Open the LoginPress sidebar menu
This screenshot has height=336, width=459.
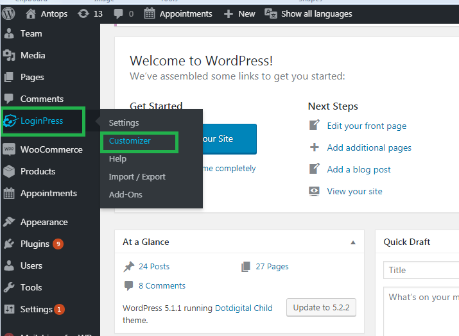(x=43, y=121)
